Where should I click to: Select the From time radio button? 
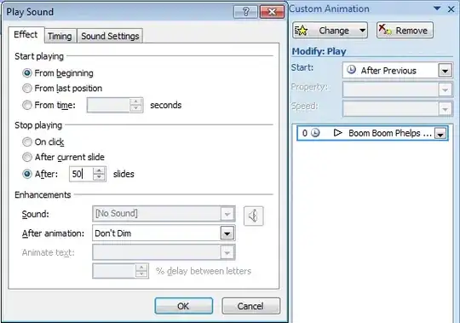(27, 105)
